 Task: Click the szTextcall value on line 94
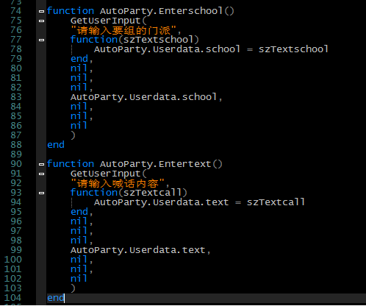pyautogui.click(x=276, y=202)
